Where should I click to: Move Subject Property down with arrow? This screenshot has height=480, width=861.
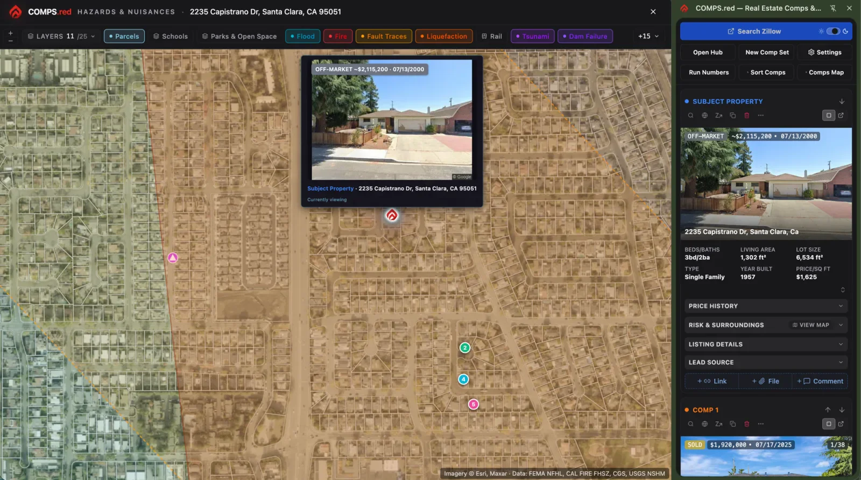tap(842, 101)
